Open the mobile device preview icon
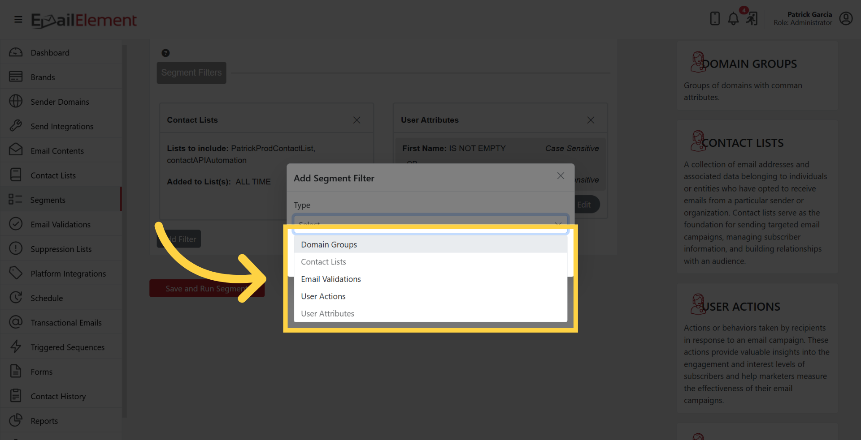Viewport: 861px width, 440px height. click(x=715, y=18)
